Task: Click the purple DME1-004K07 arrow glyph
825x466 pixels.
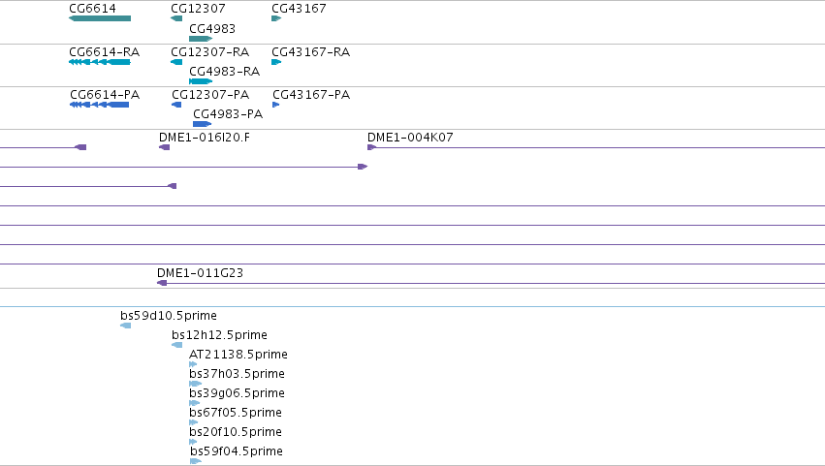Action: point(372,147)
